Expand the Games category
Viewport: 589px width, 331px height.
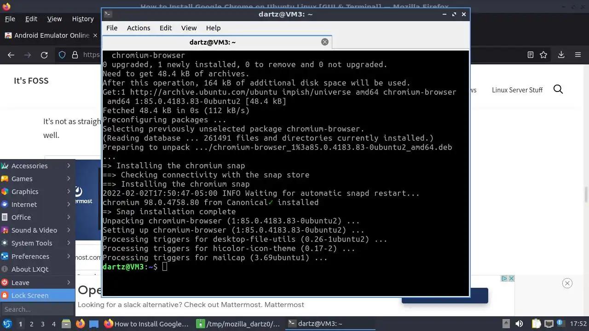pyautogui.click(x=37, y=178)
